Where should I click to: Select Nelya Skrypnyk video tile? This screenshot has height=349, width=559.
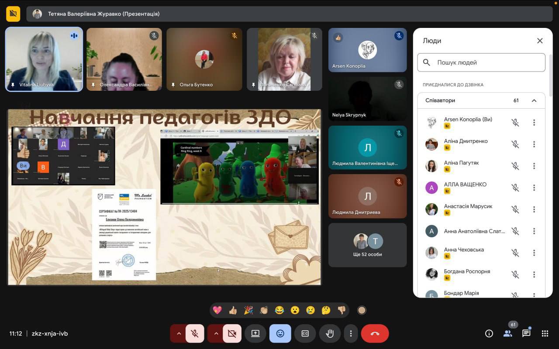367,99
